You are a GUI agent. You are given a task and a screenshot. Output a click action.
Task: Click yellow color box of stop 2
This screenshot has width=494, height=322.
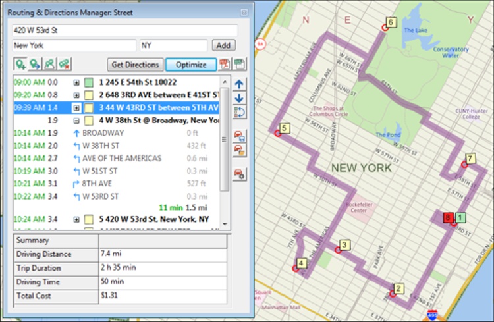coord(88,95)
